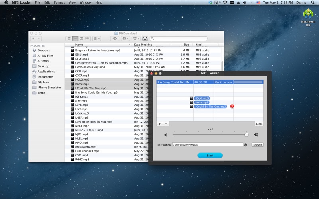Sort files by Size column header
This screenshot has width=319, height=199.
click(x=182, y=45)
